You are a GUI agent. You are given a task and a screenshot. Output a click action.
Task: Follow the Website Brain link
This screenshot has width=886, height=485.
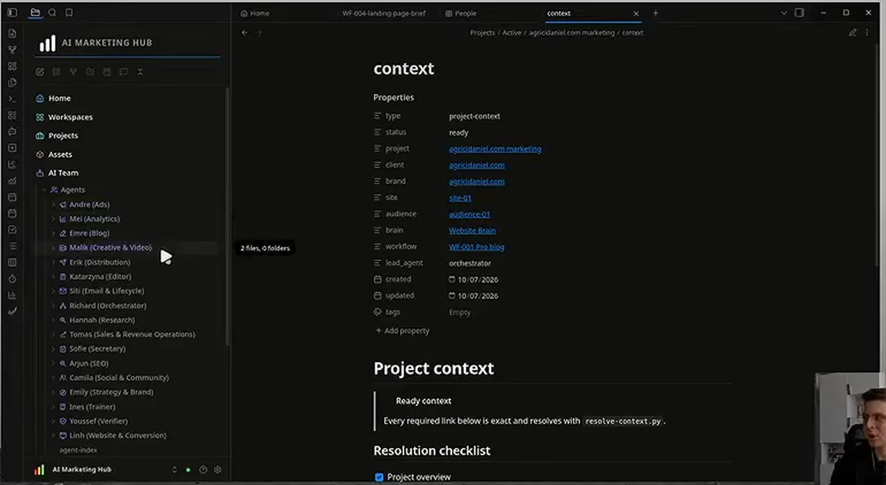tap(472, 230)
